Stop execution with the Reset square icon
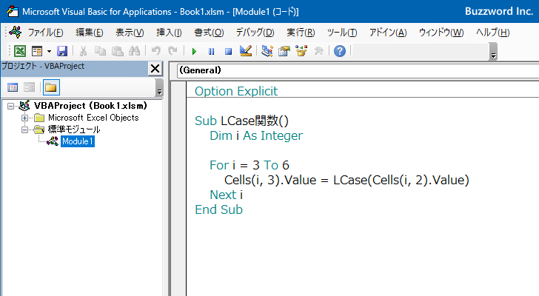This screenshot has width=539, height=296. tap(228, 52)
